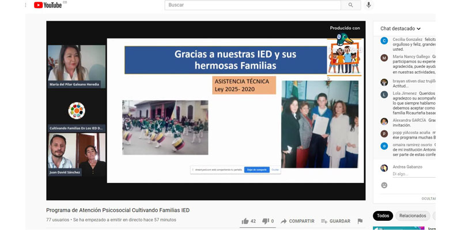Click the video title text
This screenshot has height=230, width=461.
118,210
